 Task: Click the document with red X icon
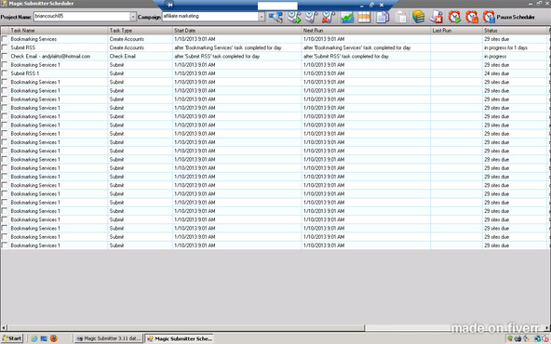click(437, 17)
